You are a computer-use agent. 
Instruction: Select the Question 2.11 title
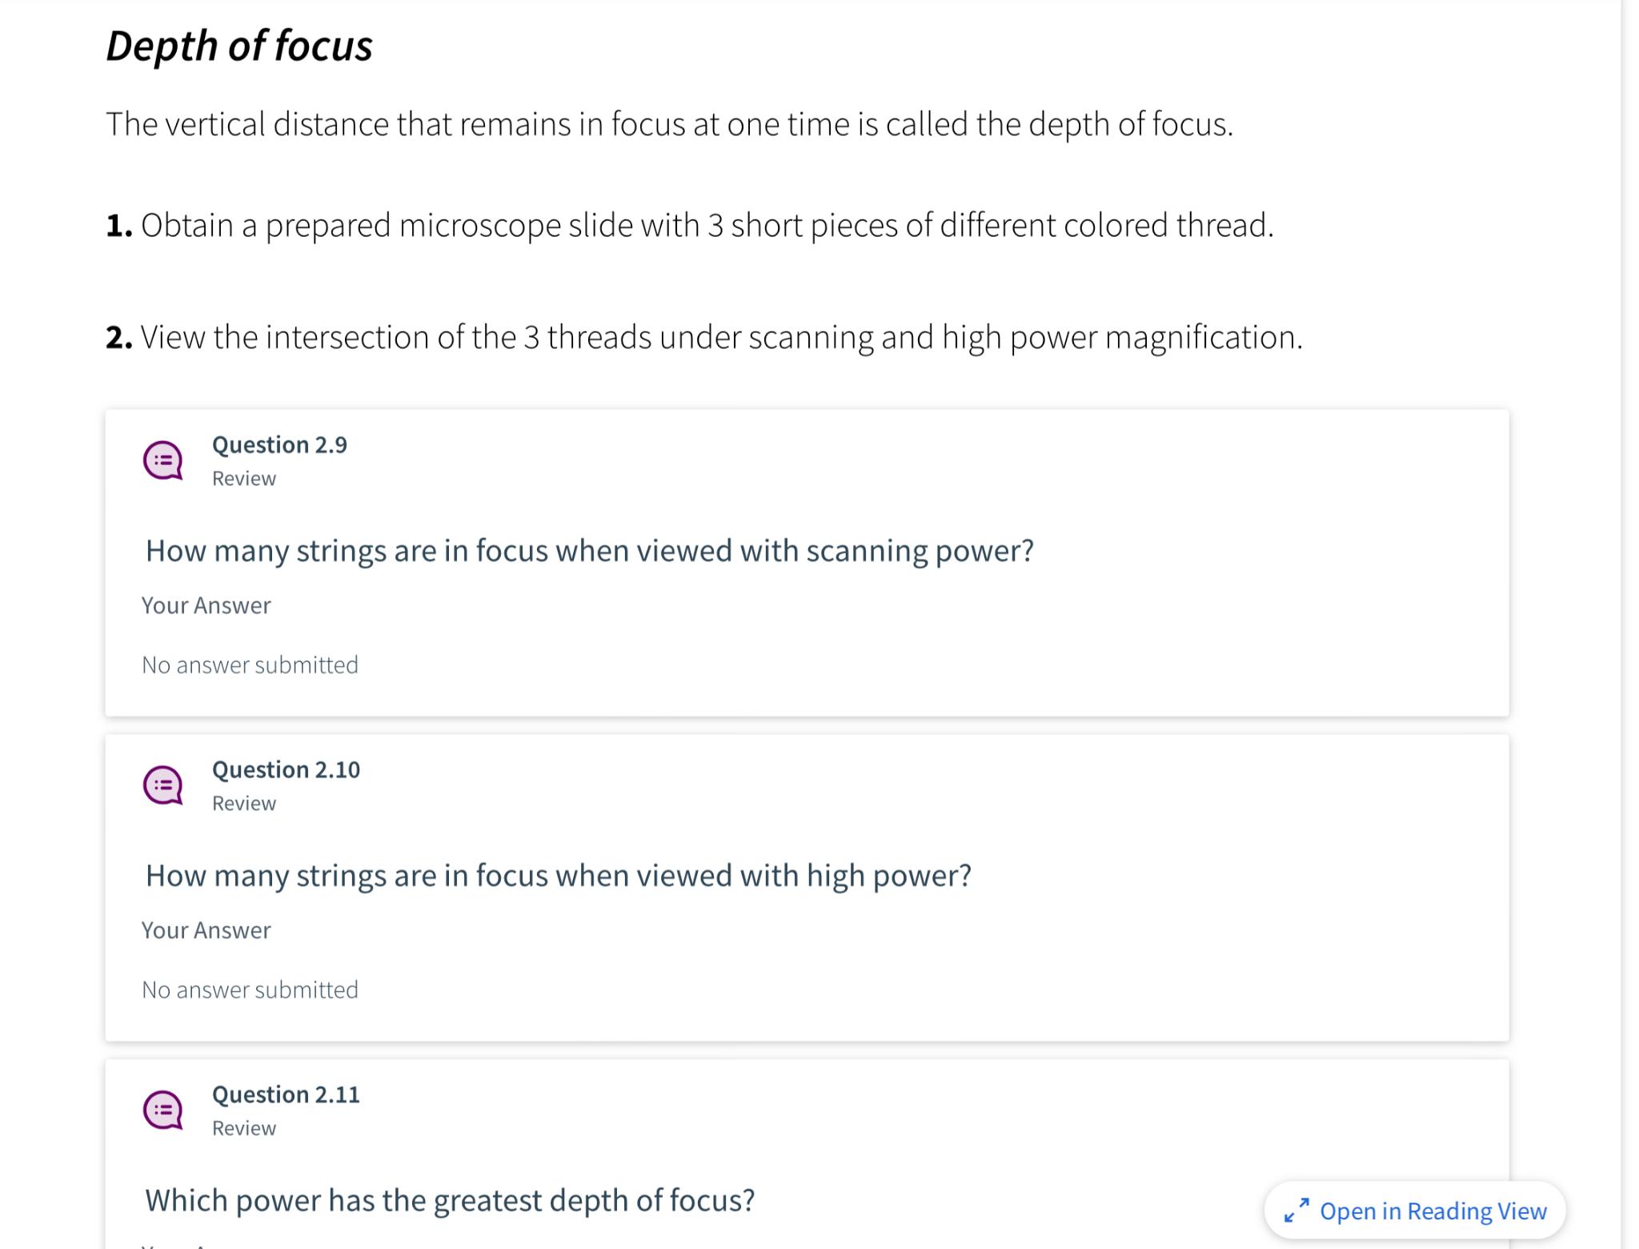(286, 1094)
